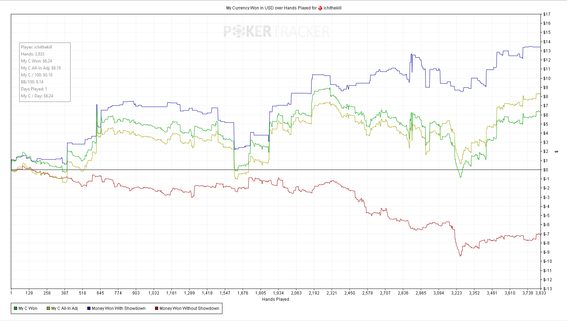The image size is (567, 321).
Task: Click the olive My C All-In Adj swatch
Action: pos(49,308)
